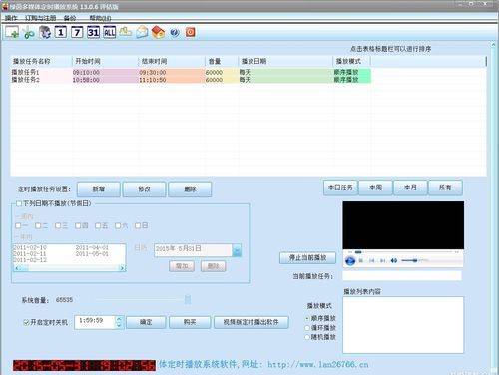Click the 'ALL' tasks toolbar icon

pos(110,32)
